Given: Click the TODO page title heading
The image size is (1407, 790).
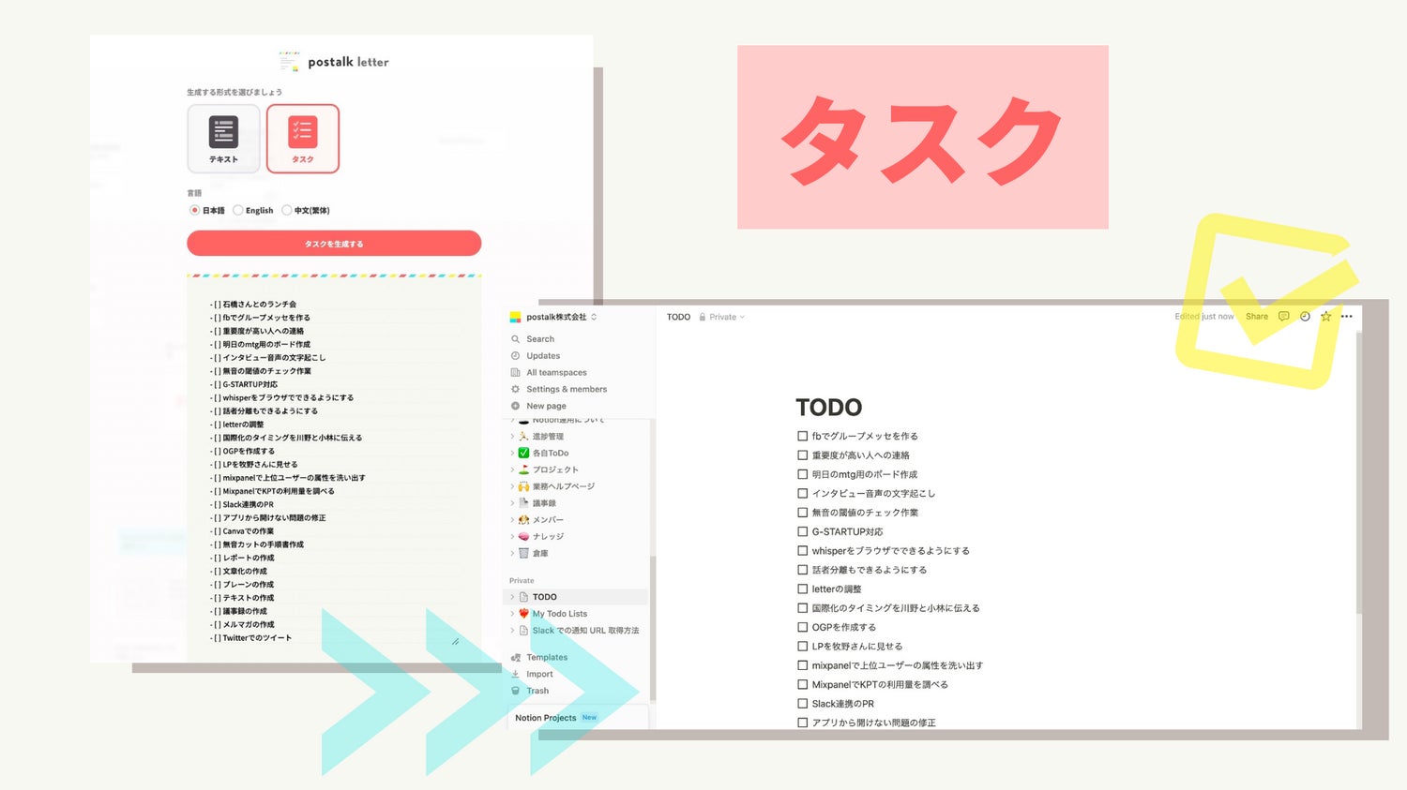Looking at the screenshot, I should 828,408.
